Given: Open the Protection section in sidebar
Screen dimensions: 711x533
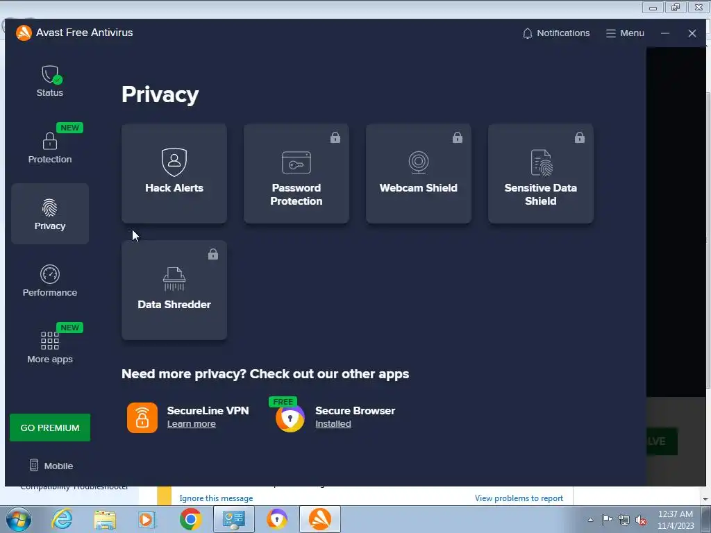Looking at the screenshot, I should tap(50, 147).
